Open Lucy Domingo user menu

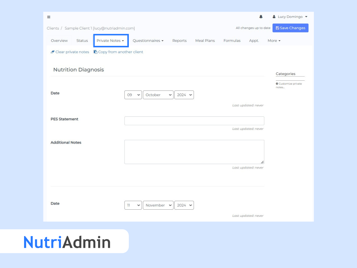tap(290, 17)
